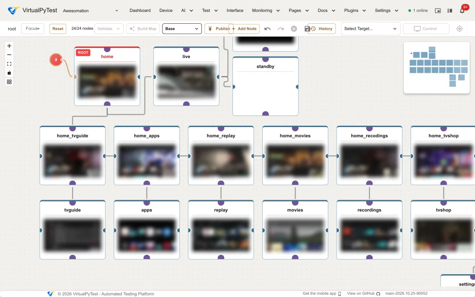The image size is (475, 297).
Task: Click the save floppy disk icon
Action: click(x=307, y=29)
